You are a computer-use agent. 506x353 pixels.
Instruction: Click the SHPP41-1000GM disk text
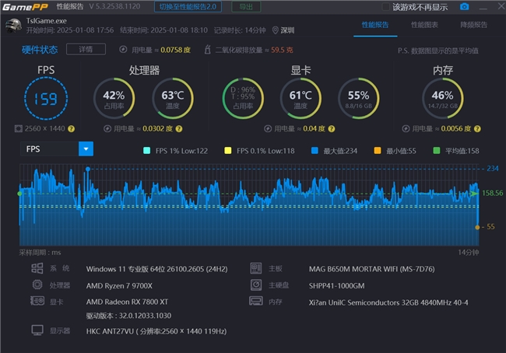click(x=336, y=285)
